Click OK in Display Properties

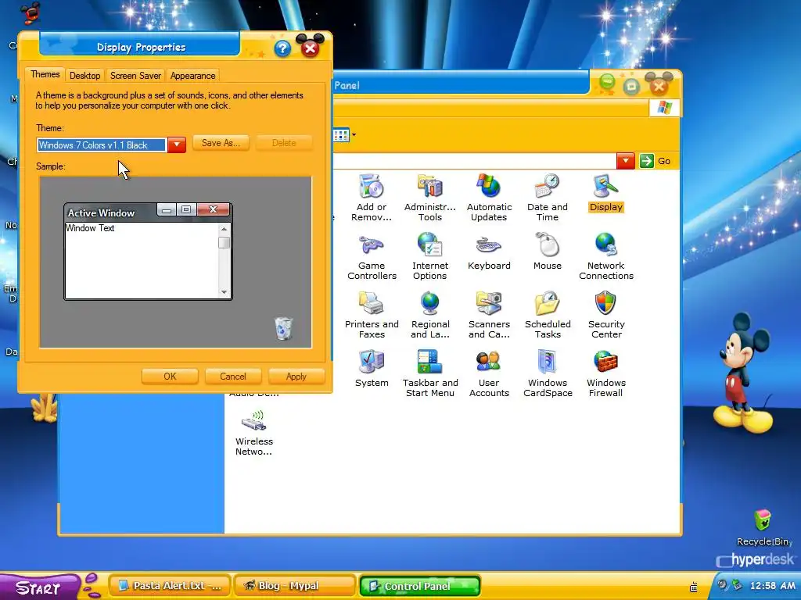tap(170, 377)
